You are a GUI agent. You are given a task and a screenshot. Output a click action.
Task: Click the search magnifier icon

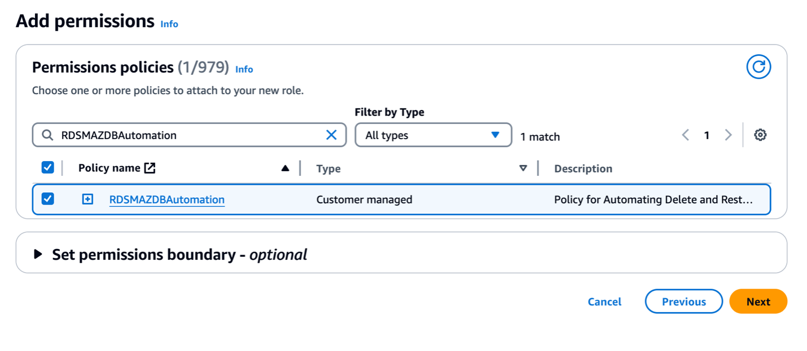(x=47, y=135)
